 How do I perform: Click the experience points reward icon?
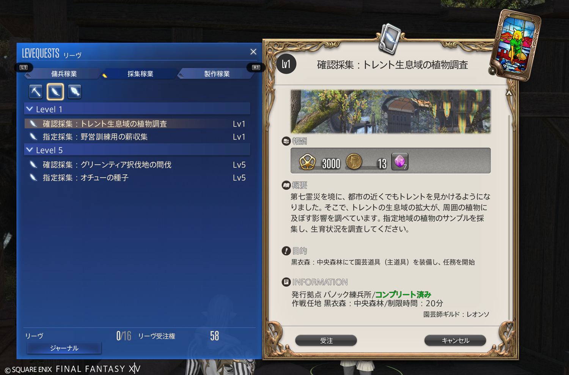[307, 162]
